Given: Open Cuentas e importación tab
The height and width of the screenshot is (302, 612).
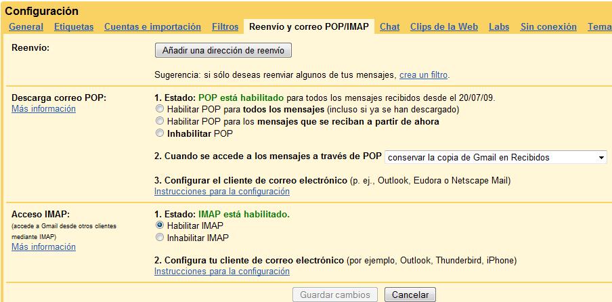Looking at the screenshot, I should pos(152,27).
